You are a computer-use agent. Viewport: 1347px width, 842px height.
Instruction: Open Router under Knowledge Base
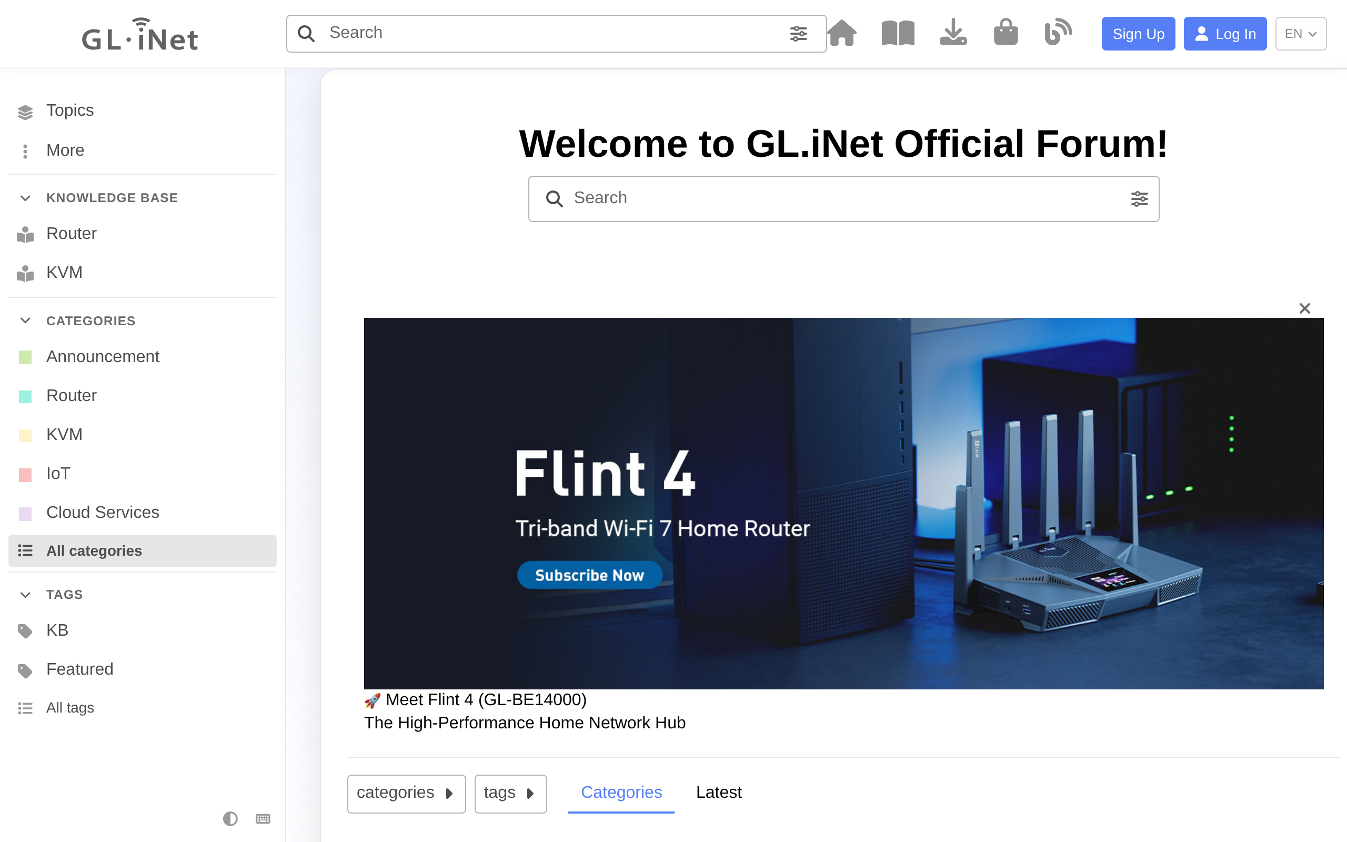(143, 234)
